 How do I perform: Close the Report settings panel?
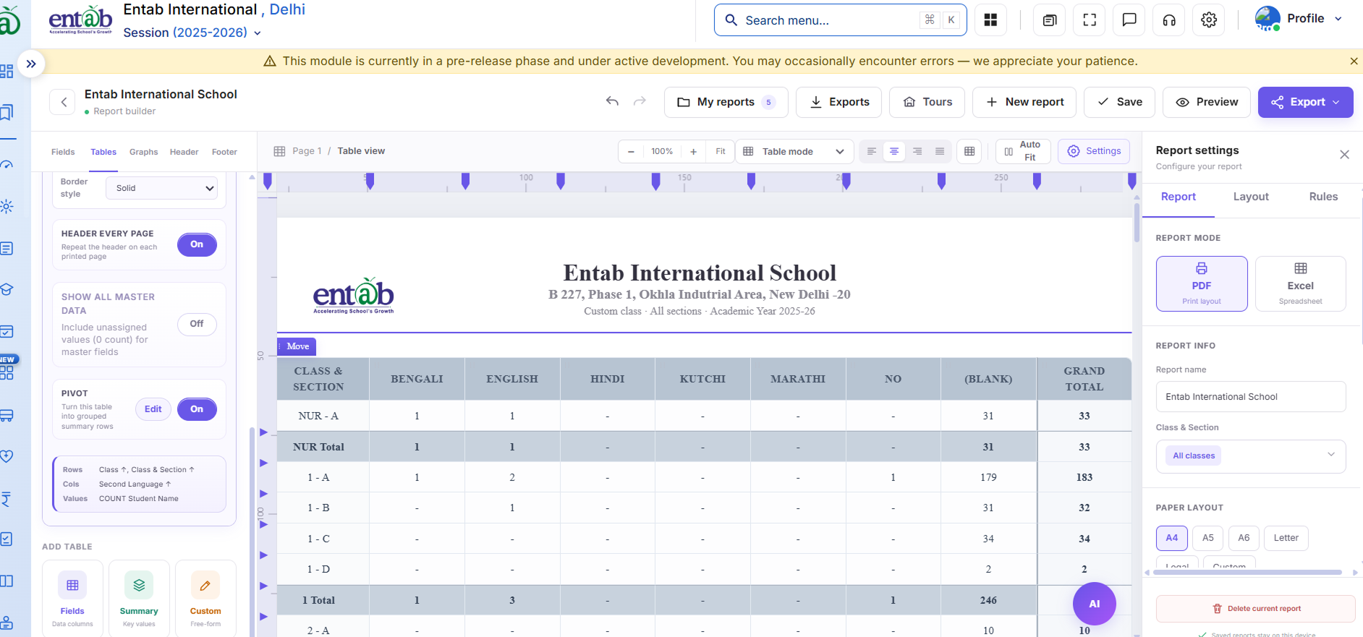pyautogui.click(x=1344, y=155)
